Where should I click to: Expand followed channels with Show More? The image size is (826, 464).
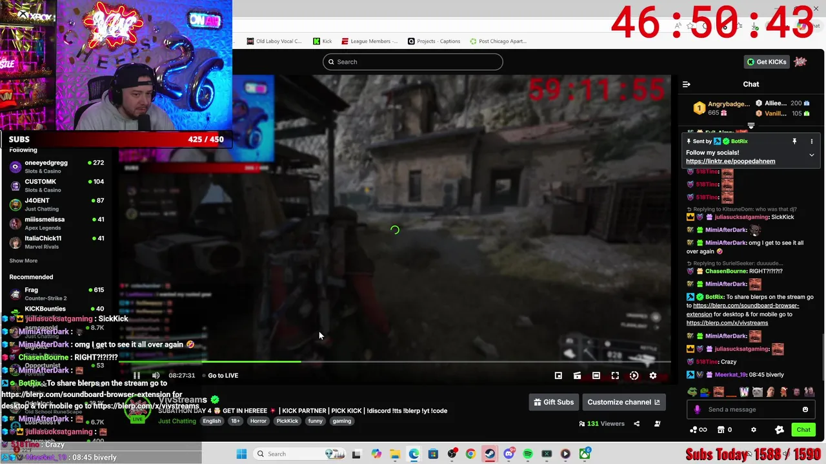[x=23, y=261]
